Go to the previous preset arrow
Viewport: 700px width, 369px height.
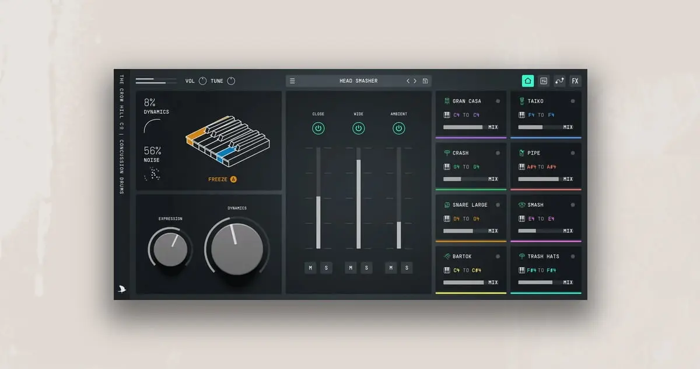coord(408,81)
